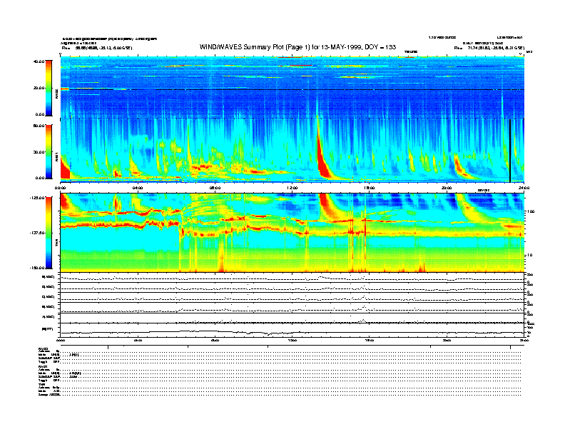The width and height of the screenshot is (565, 437).
Task: Click 20:00 tick label under RAD1 spectrogram
Action: click(447, 188)
